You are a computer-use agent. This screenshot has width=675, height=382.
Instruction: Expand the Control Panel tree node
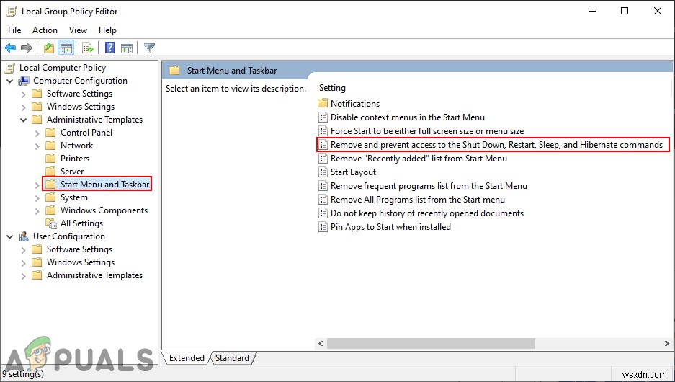(37, 133)
